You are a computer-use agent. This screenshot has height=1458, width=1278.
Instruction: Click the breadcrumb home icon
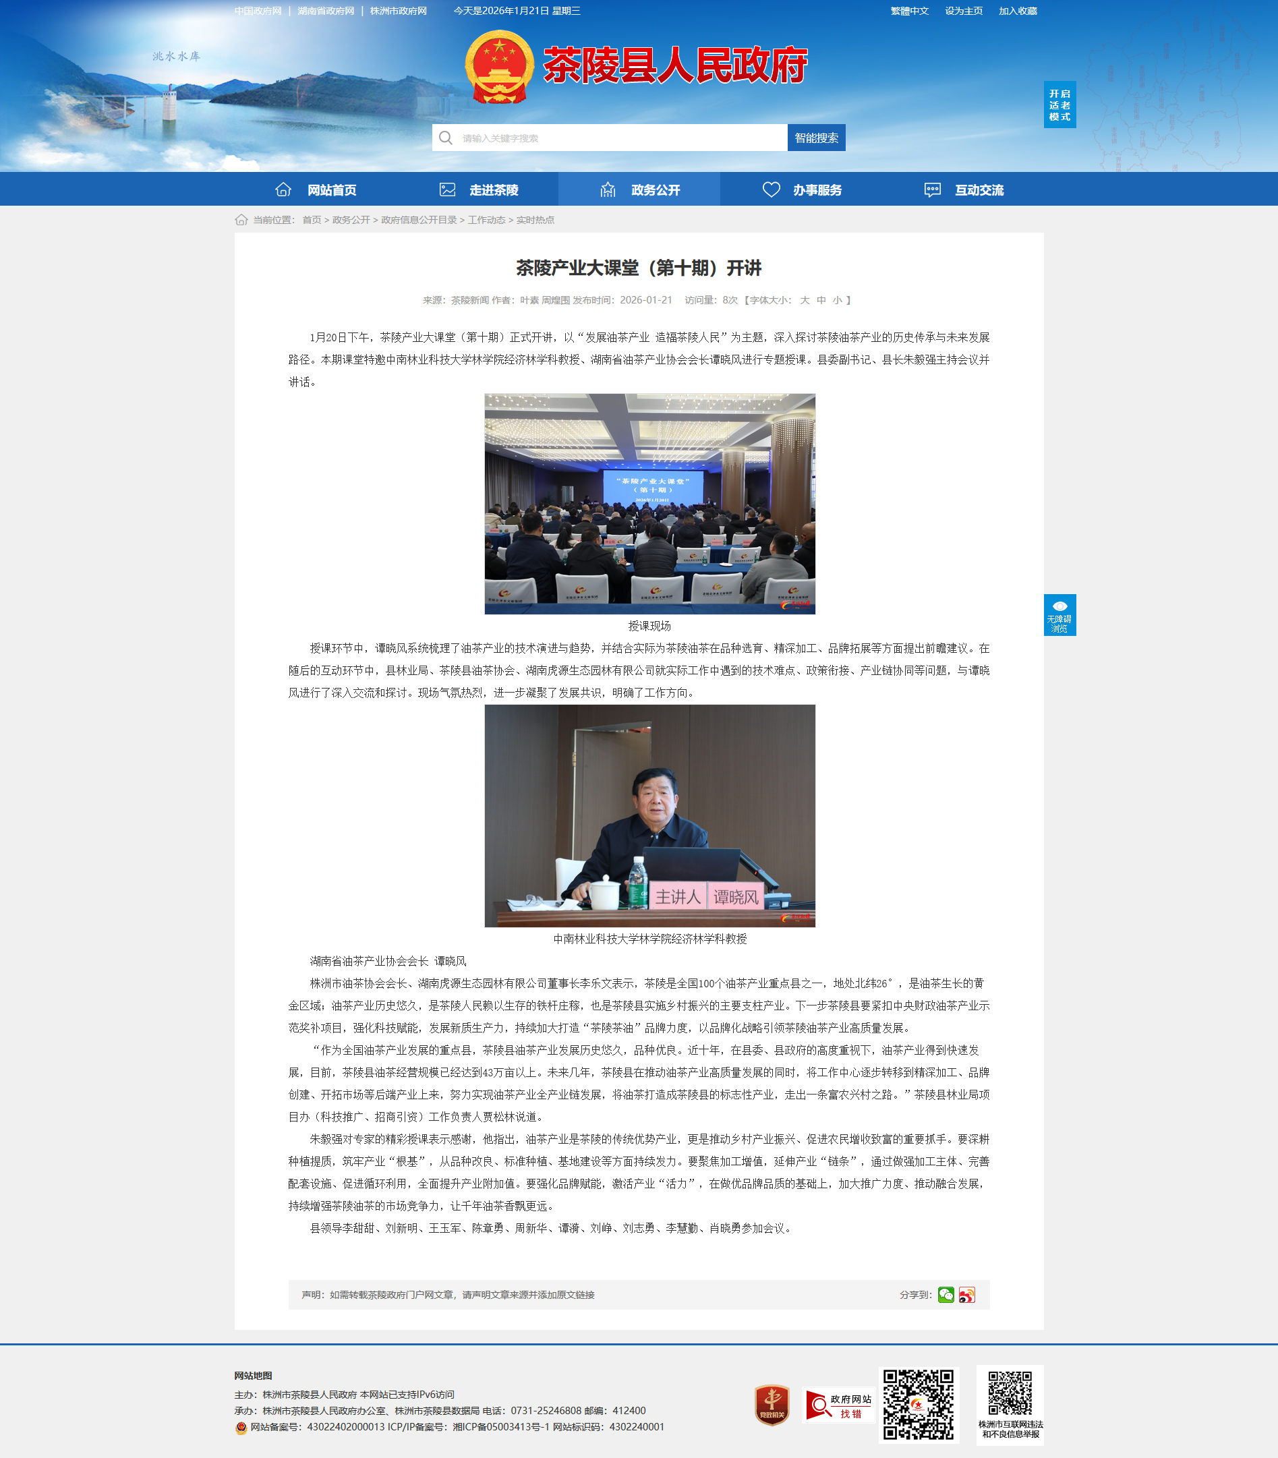pos(241,220)
